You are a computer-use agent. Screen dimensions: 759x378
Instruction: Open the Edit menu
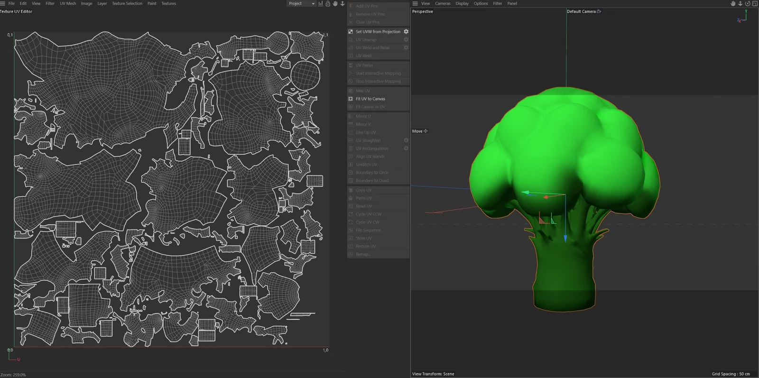pos(23,3)
